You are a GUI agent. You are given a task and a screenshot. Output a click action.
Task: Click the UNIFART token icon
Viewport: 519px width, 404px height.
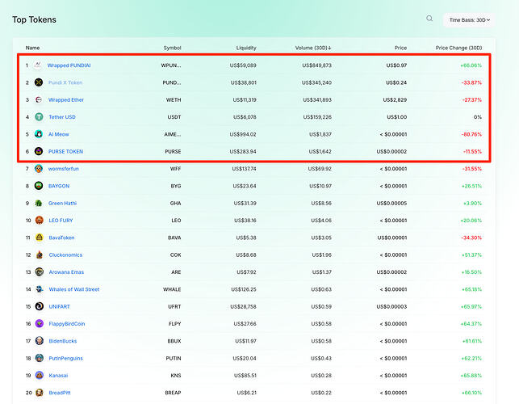(38, 306)
